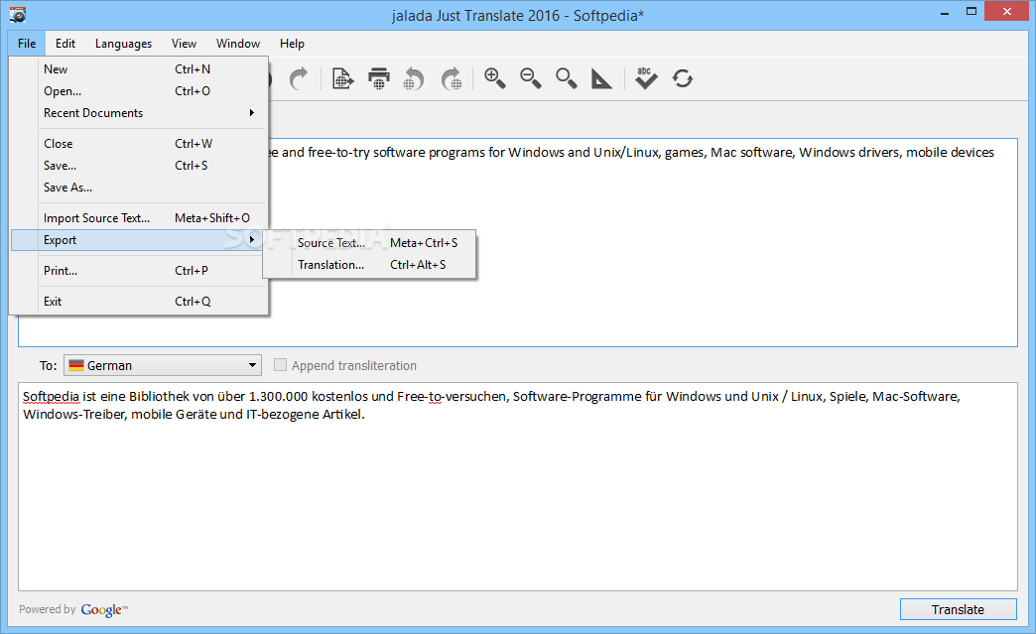1036x634 pixels.
Task: Click the redo translation globe icon
Action: tap(452, 79)
